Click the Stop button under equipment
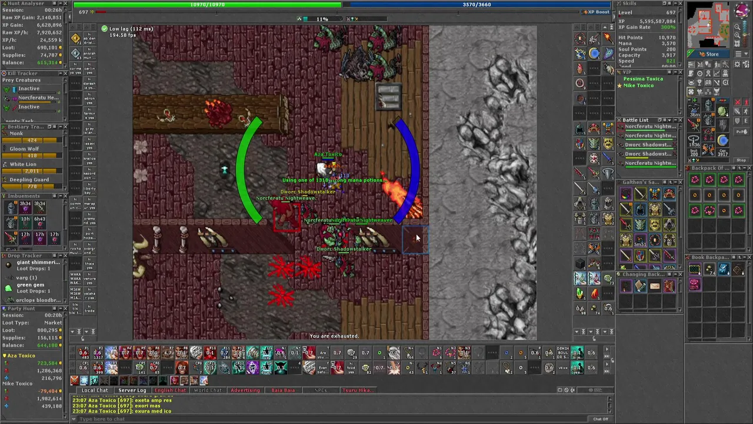 742,160
